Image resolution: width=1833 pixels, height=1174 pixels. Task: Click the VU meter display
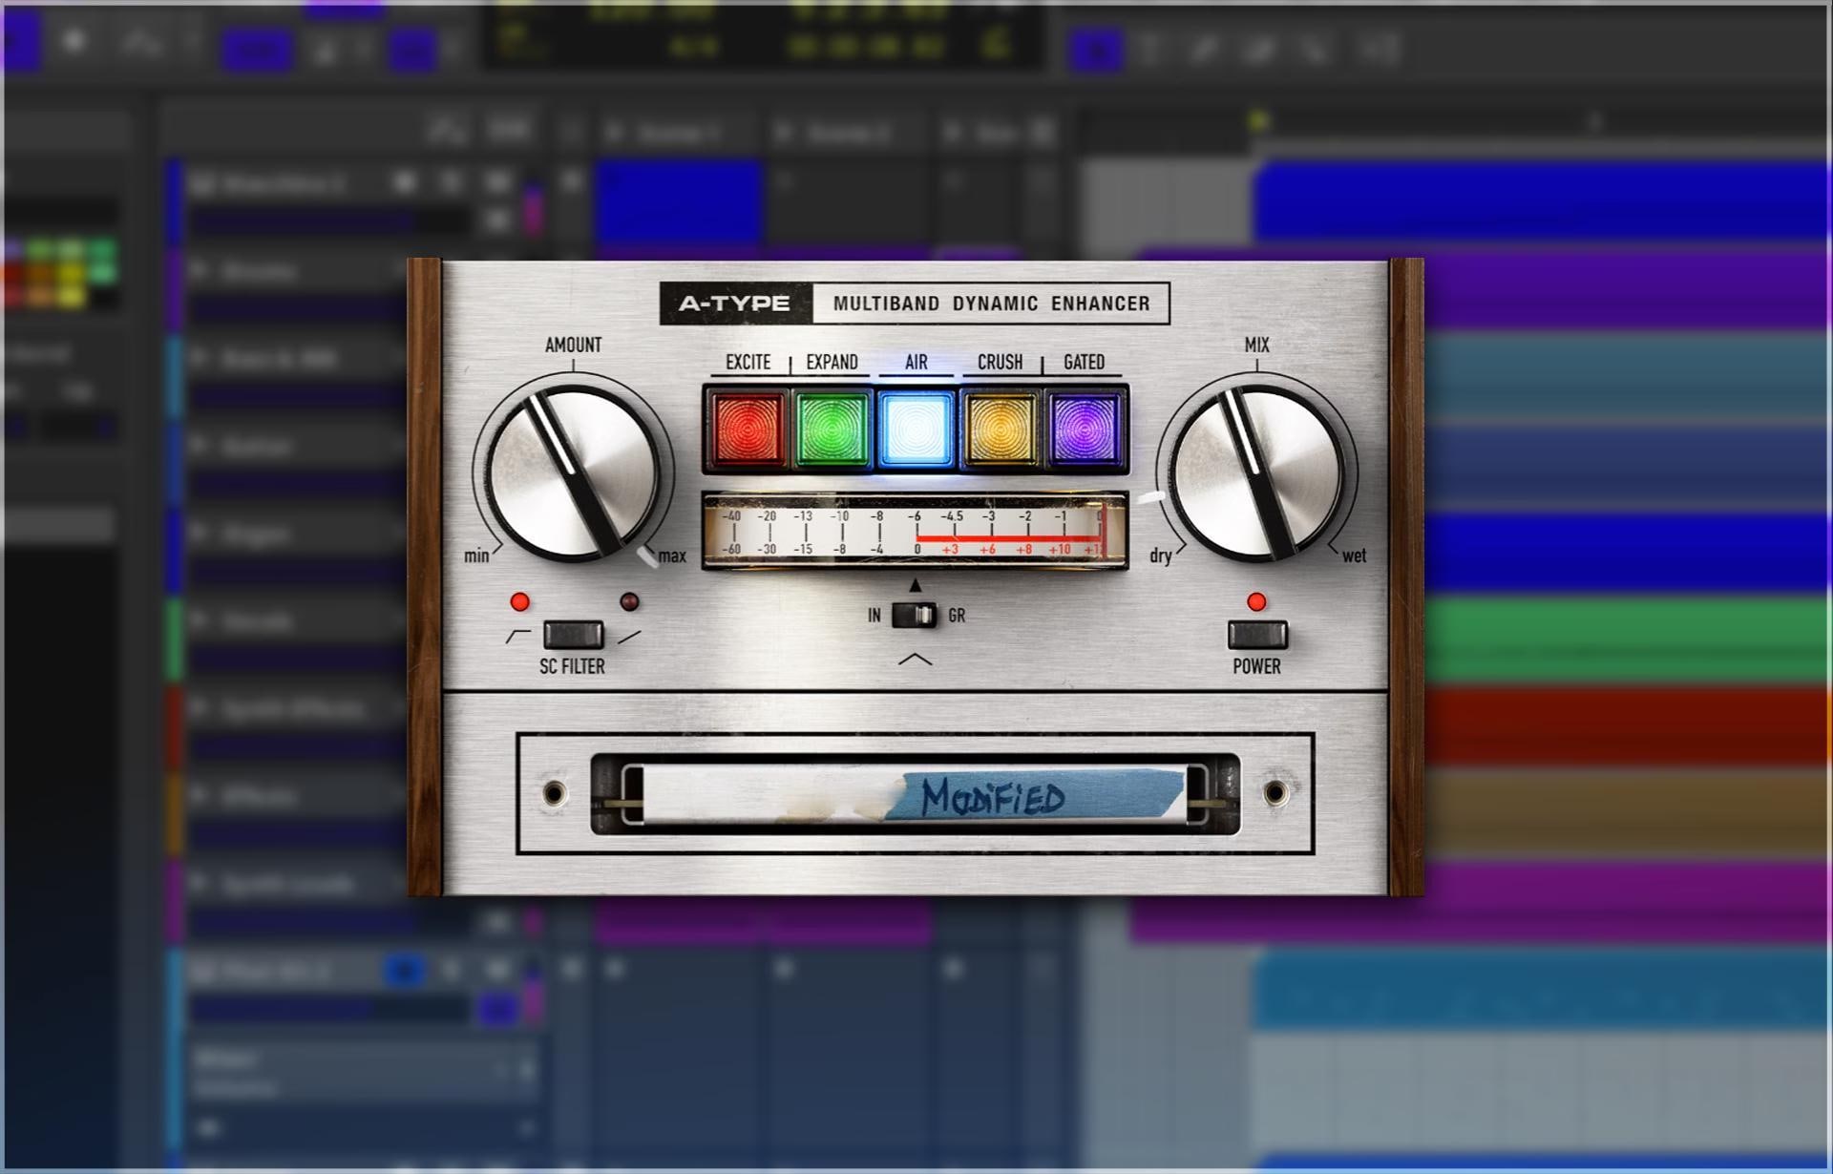tap(915, 532)
